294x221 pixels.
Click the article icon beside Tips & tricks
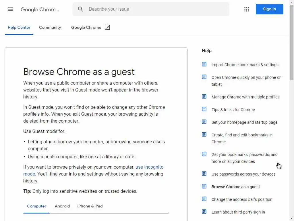tap(204, 109)
